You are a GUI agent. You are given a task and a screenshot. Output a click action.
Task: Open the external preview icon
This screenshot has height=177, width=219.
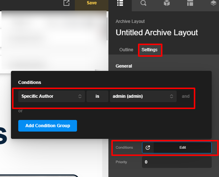tap(66, 3)
